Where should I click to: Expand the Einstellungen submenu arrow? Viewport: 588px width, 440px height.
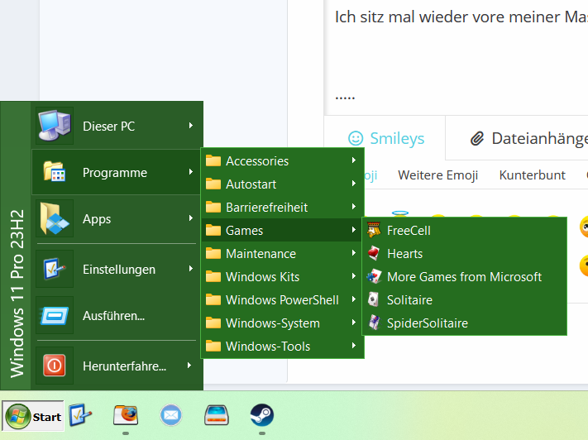(x=191, y=268)
